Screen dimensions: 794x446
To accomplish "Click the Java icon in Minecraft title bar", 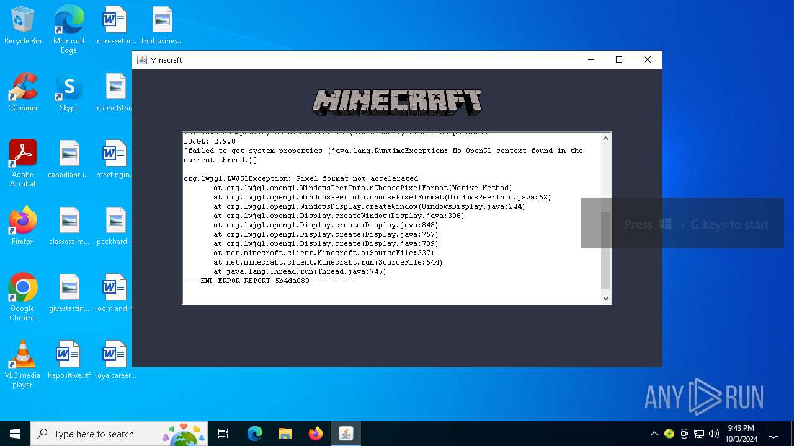I will pyautogui.click(x=142, y=59).
